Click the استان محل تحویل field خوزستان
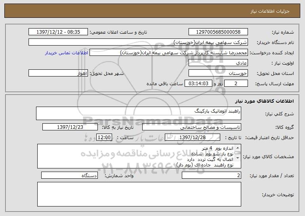This screenshot has width=305, height=216. (x=218, y=73)
